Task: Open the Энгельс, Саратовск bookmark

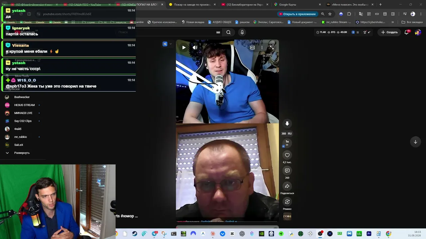Action: point(269,22)
